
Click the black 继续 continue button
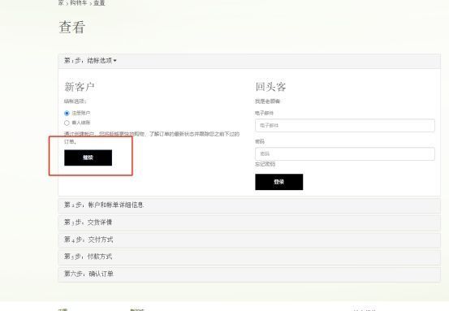89,158
